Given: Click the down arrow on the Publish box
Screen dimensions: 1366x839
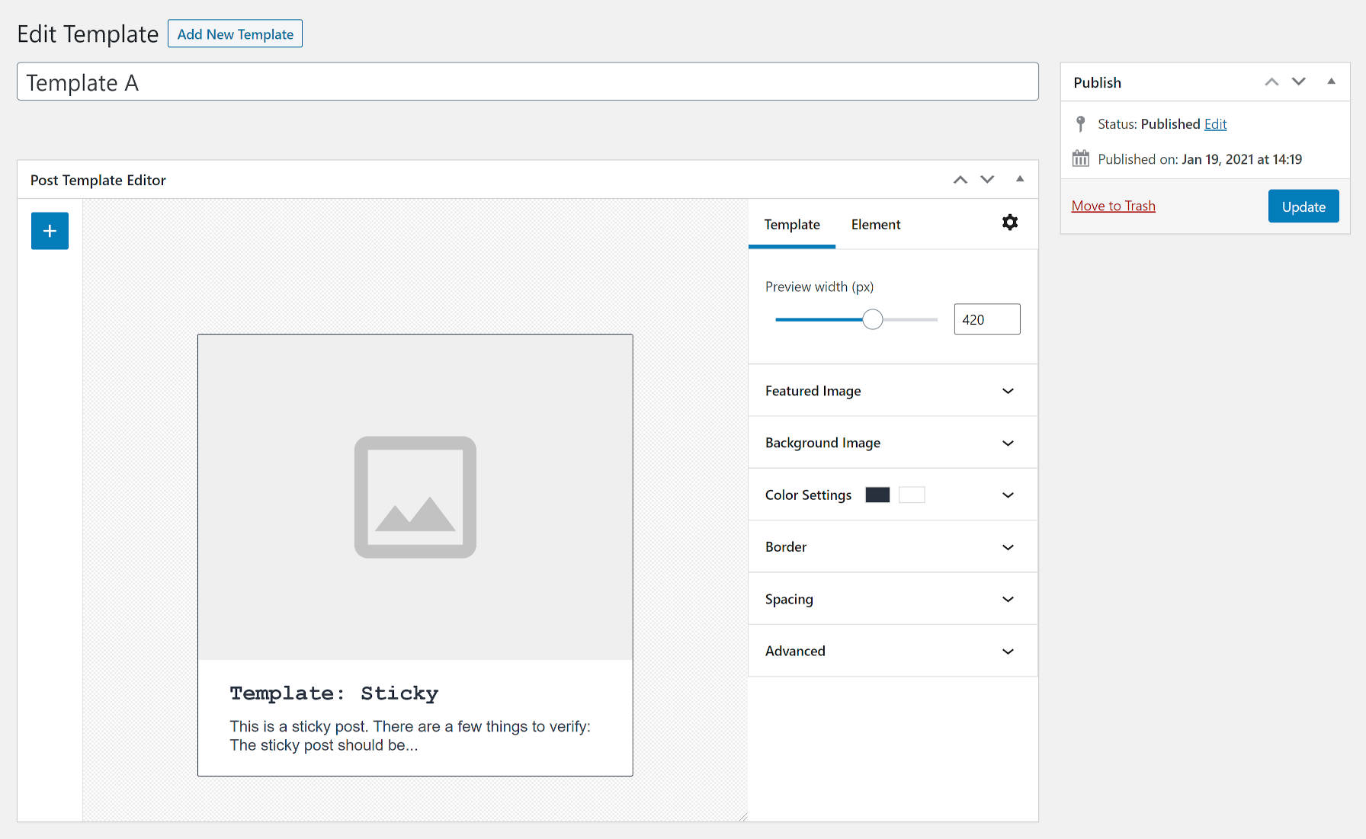Looking at the screenshot, I should [x=1299, y=82].
